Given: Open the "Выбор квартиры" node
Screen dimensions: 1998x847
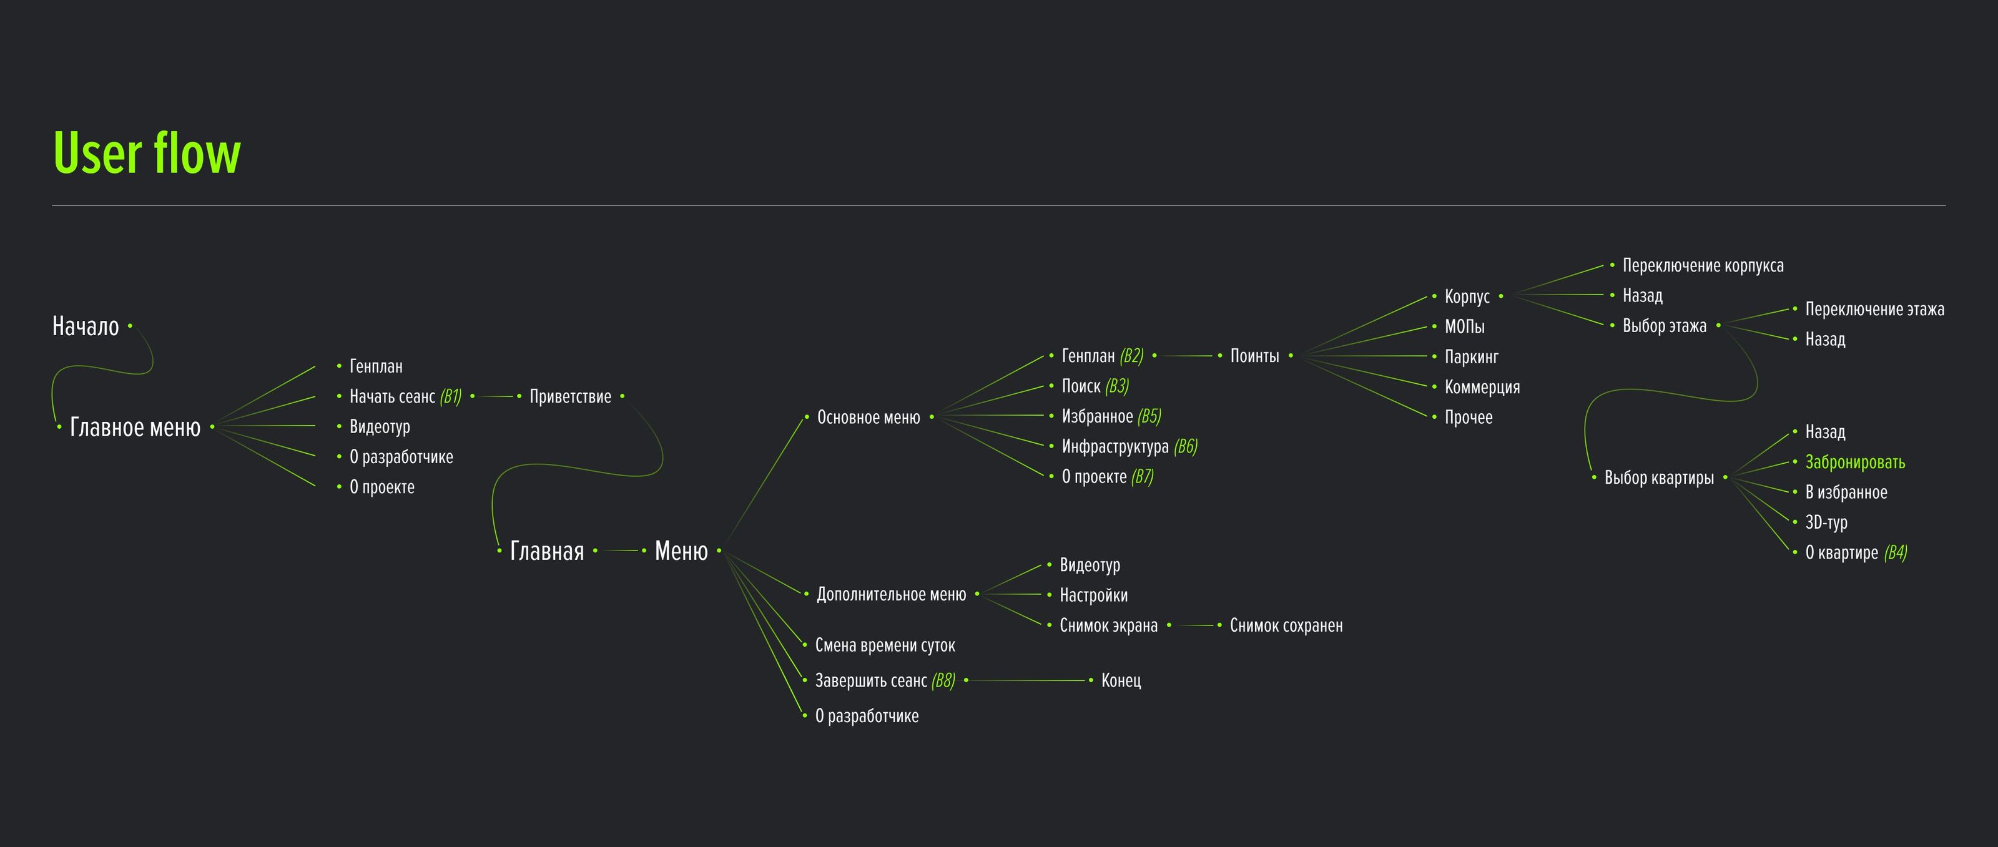Looking at the screenshot, I should [x=1658, y=477].
